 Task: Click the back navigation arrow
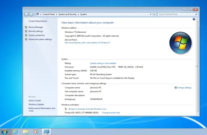coord(26,14)
